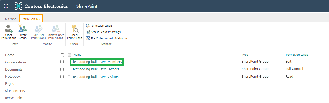The height and width of the screenshot is (103, 329).
Task: Click the Full Control permission level text
Action: coord(294,69)
